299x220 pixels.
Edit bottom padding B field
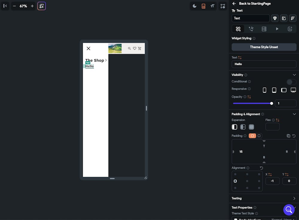[264, 158]
